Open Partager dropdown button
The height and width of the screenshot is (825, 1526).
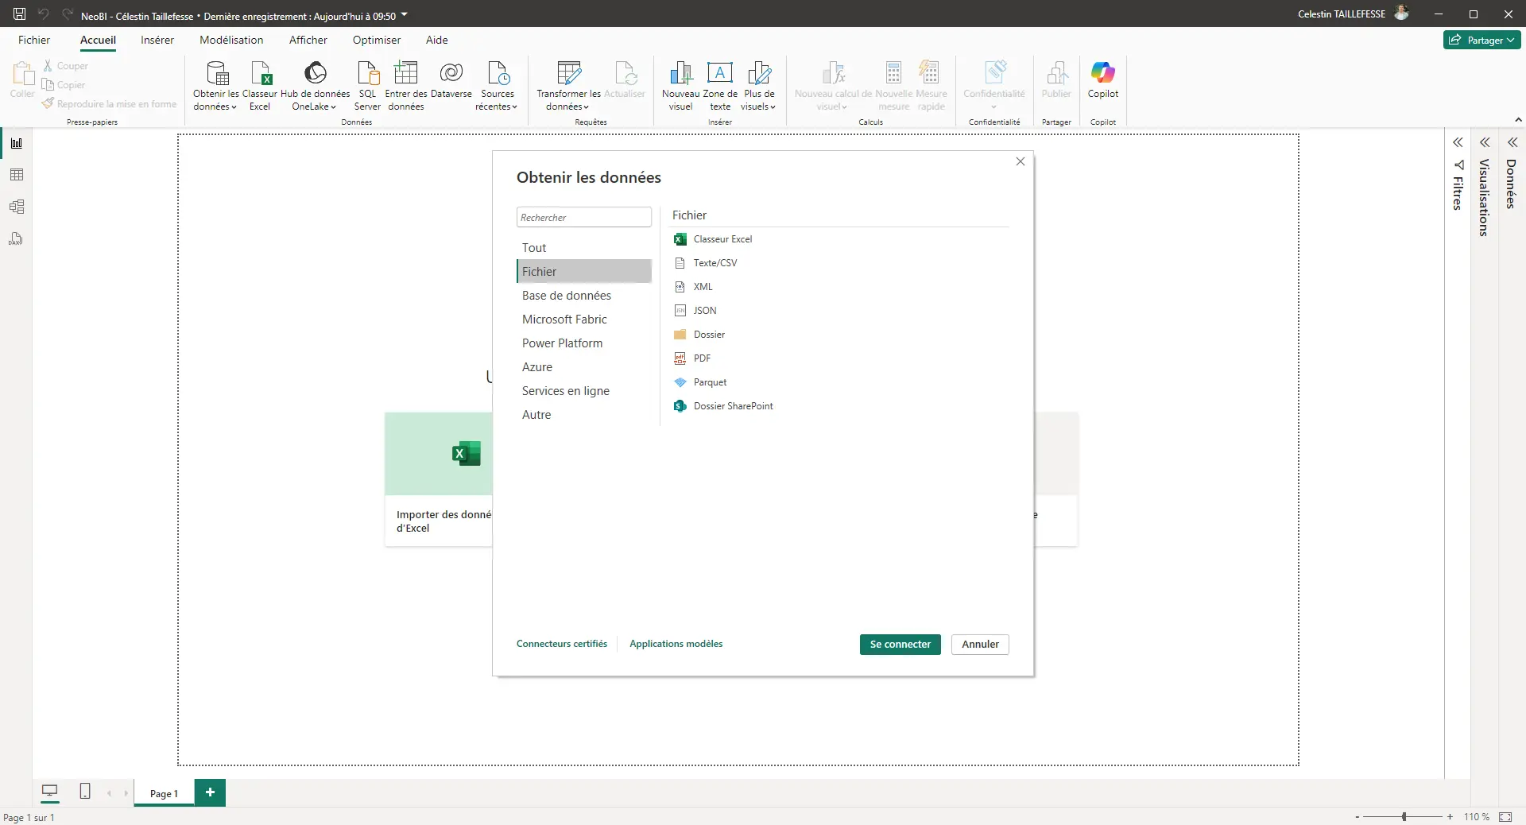click(x=1482, y=40)
